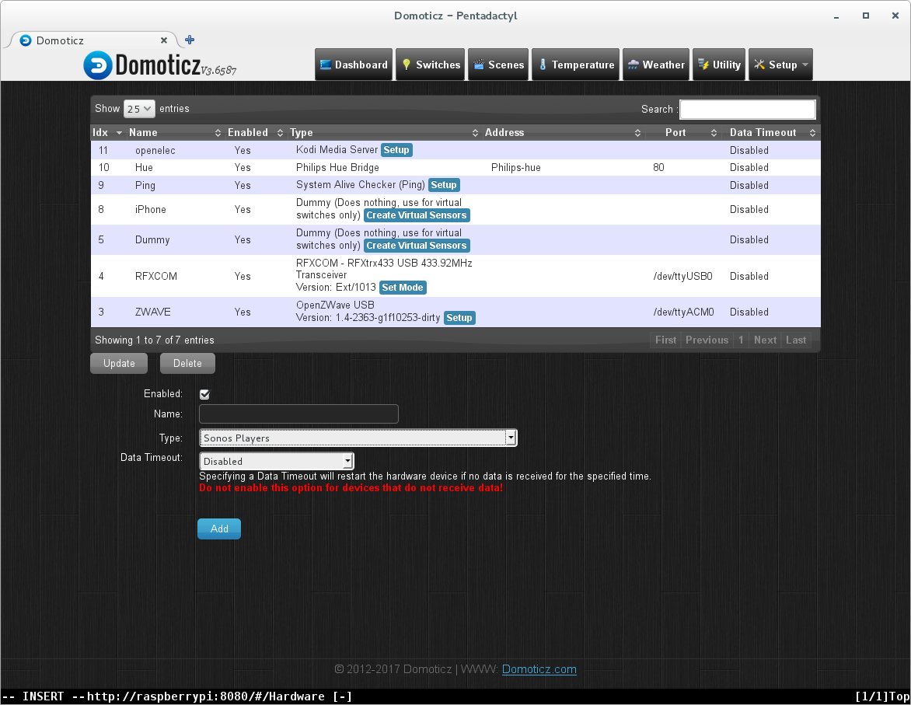
Task: Sort the table by Port column
Action: tap(682, 132)
